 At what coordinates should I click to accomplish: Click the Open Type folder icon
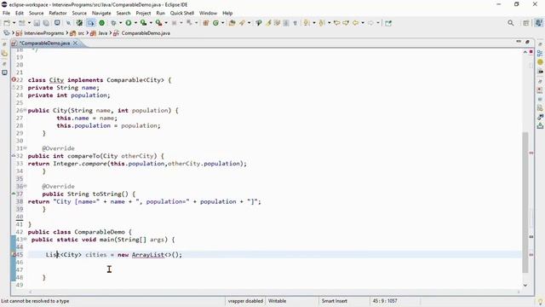point(232,23)
